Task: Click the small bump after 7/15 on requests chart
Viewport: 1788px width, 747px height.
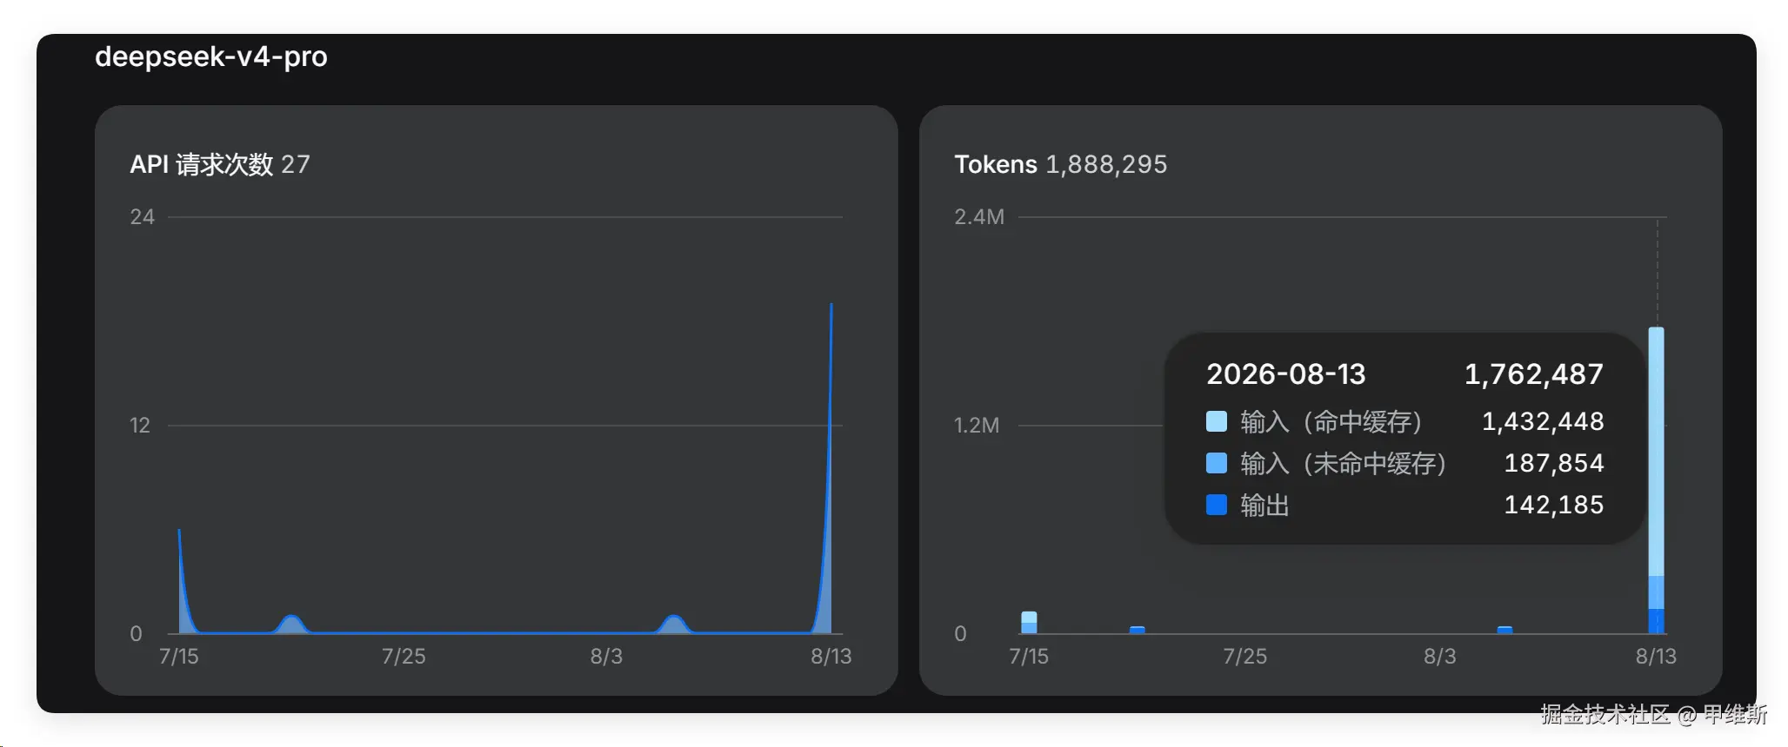Action: coord(291,622)
